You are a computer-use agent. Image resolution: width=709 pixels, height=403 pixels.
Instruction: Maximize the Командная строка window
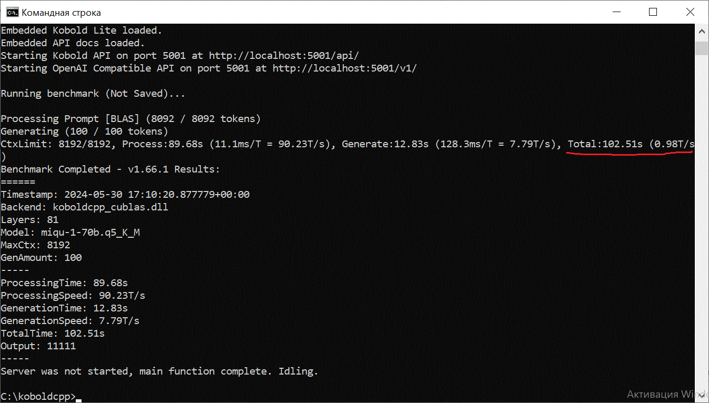pyautogui.click(x=653, y=12)
